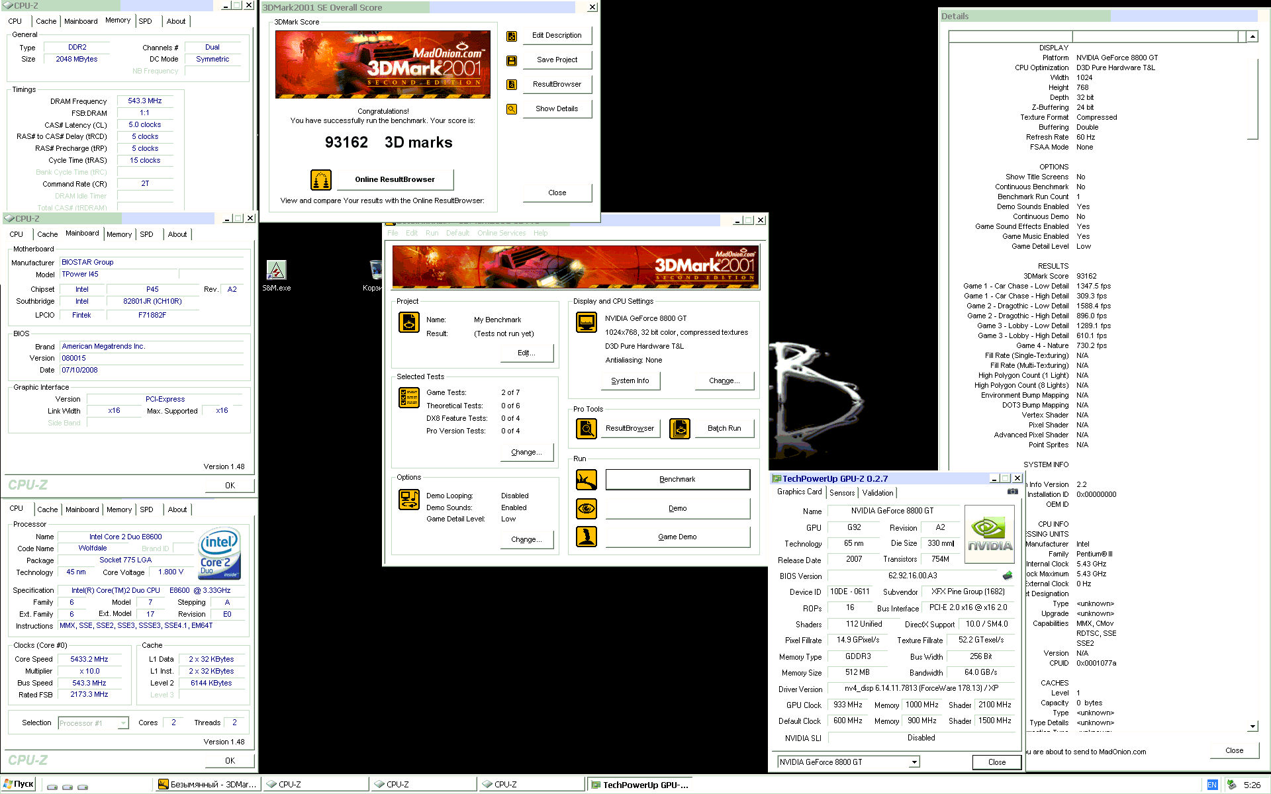Click the Game Demo button
The width and height of the screenshot is (1271, 794).
677,537
